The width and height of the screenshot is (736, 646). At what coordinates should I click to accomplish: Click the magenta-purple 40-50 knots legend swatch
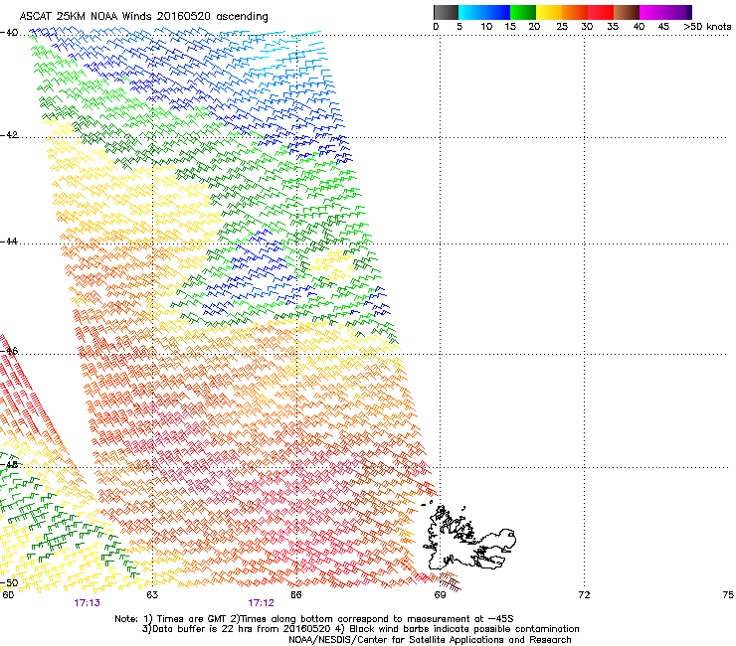click(665, 12)
